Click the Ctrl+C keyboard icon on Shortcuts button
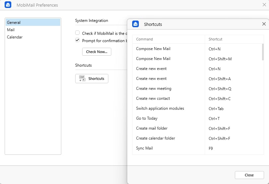The image size is (269, 184). click(82, 79)
